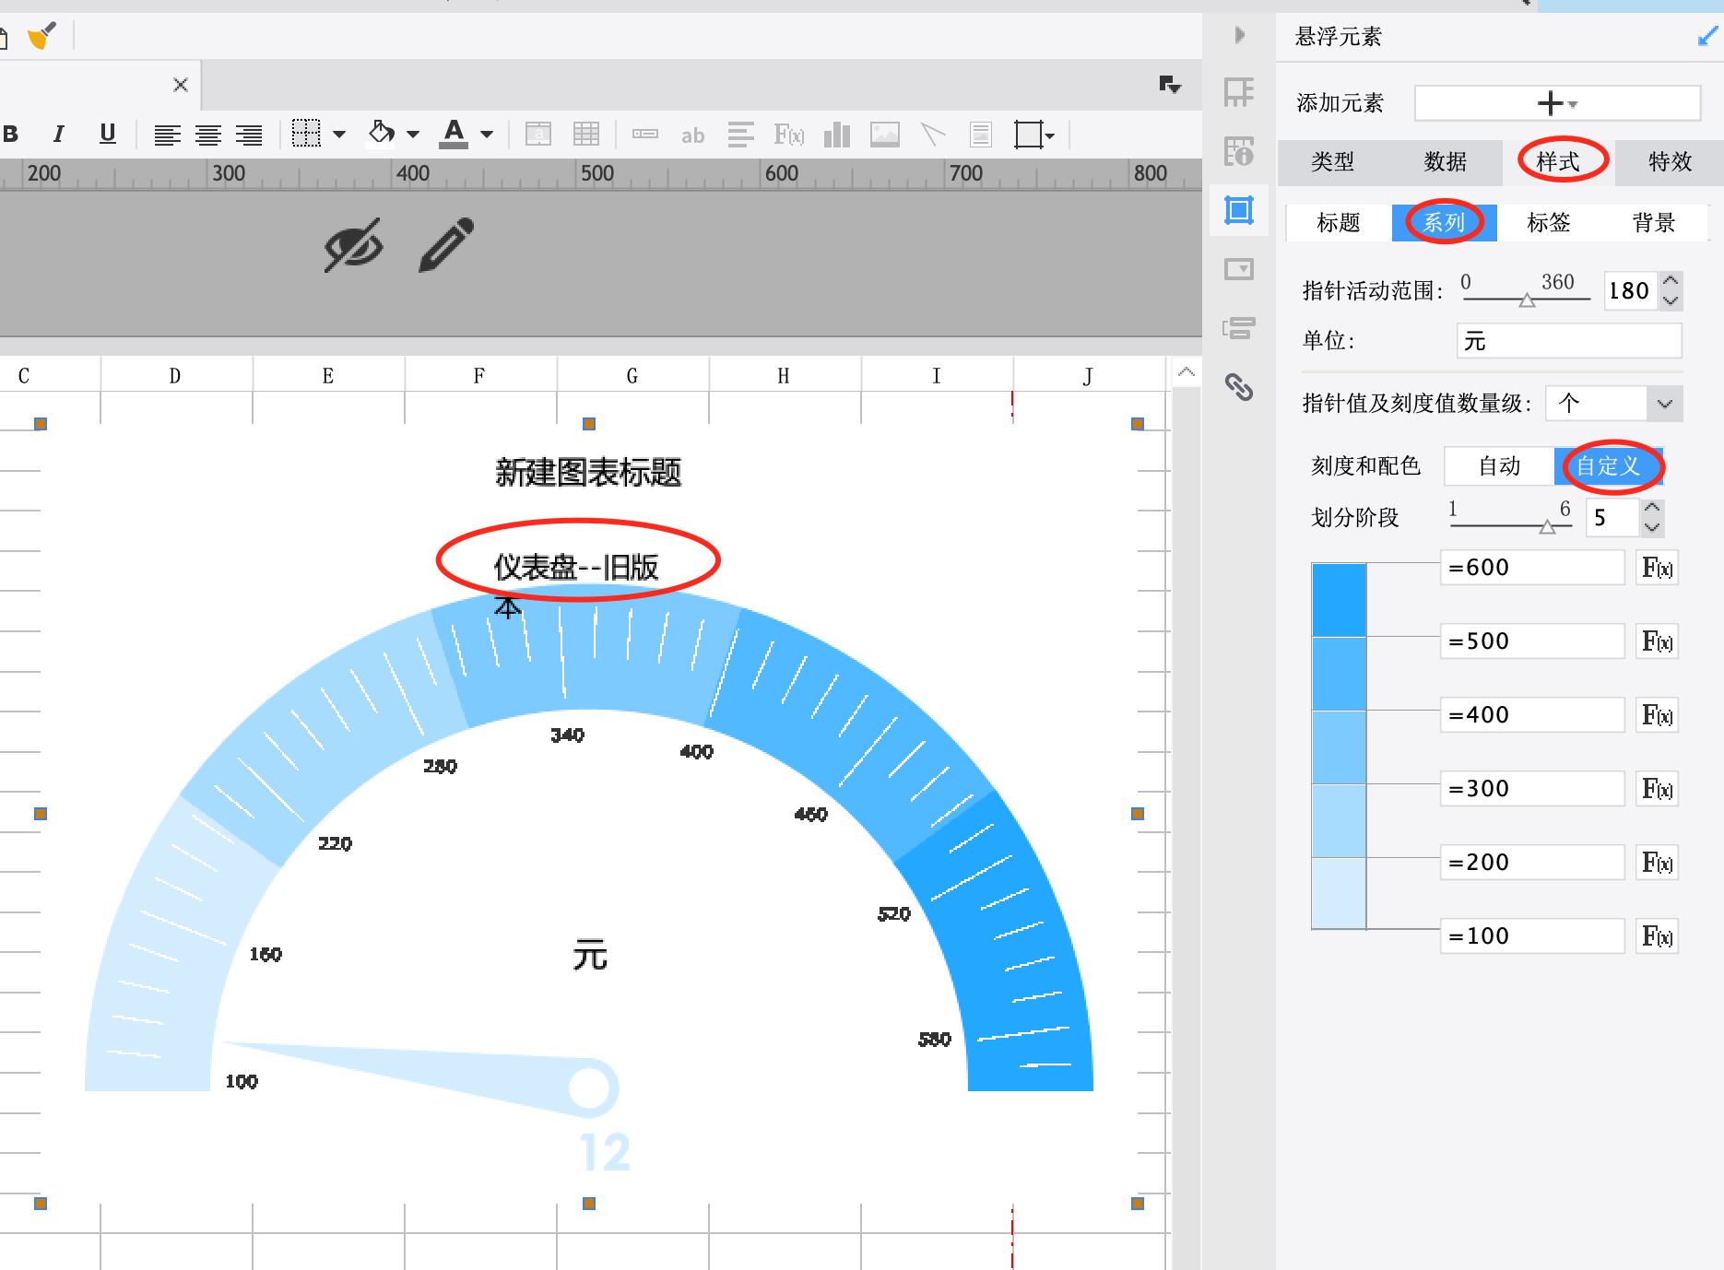Screen dimensions: 1724x1270
Task: Align text right
Action: [249, 135]
